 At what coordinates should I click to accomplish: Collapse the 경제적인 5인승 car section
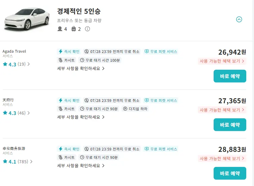click(239, 19)
